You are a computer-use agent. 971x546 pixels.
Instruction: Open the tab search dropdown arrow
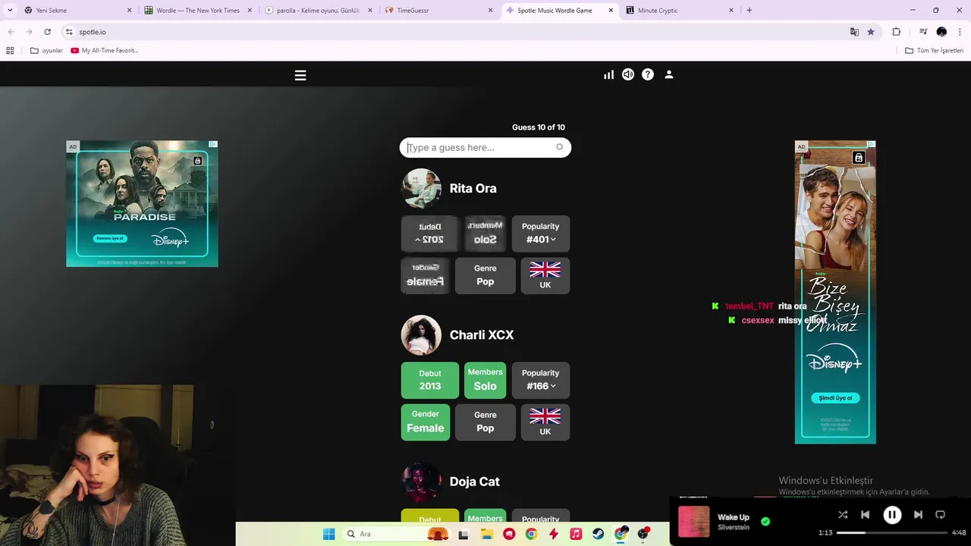9,11
